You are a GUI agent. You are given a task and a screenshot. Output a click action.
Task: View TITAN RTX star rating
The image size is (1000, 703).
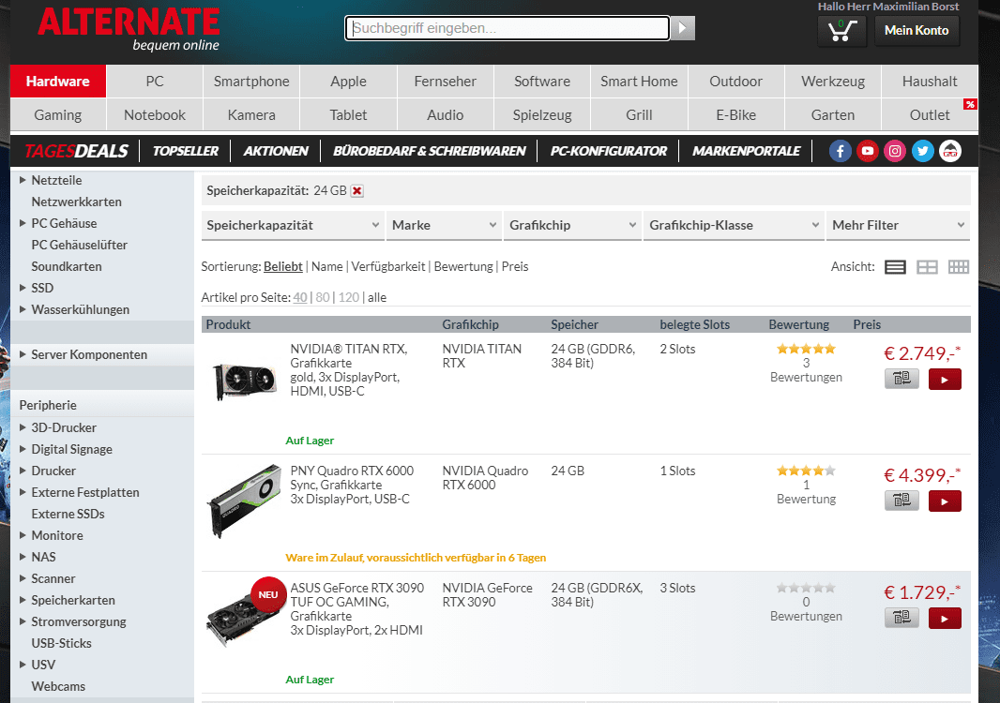tap(806, 349)
